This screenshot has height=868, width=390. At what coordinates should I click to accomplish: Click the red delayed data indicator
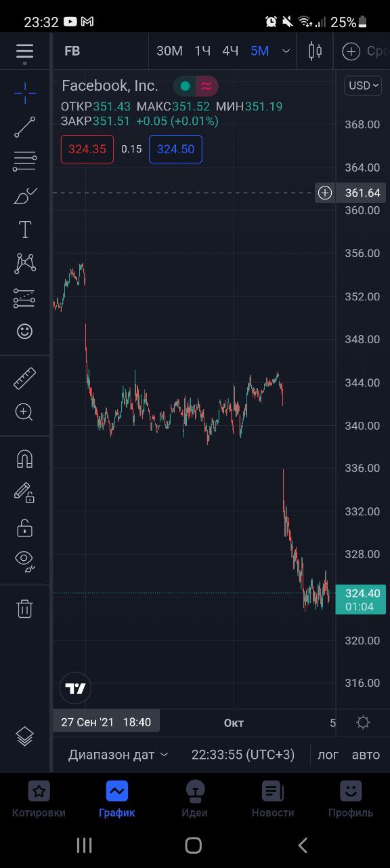[207, 86]
